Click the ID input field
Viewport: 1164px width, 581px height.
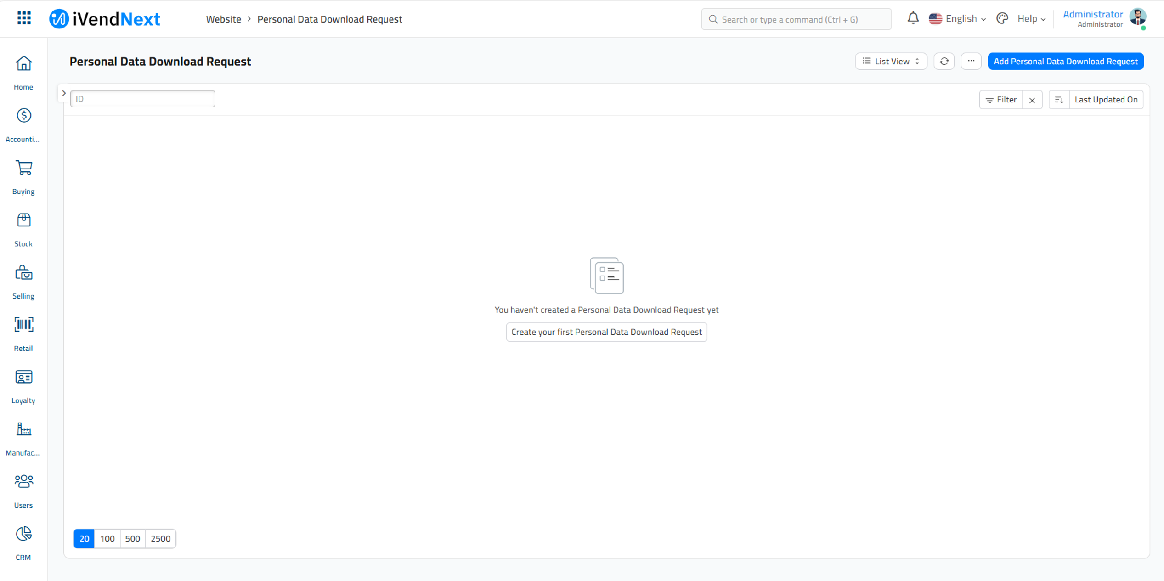[142, 98]
